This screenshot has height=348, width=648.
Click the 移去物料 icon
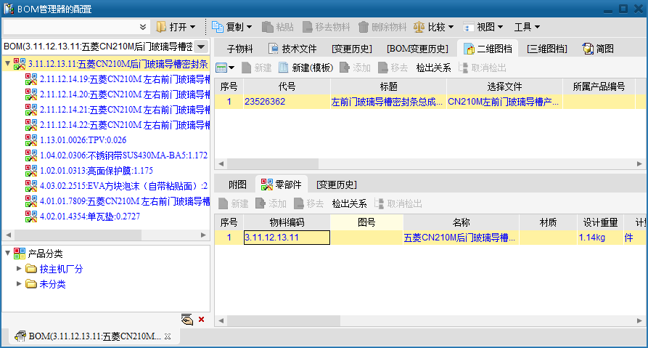(307, 27)
